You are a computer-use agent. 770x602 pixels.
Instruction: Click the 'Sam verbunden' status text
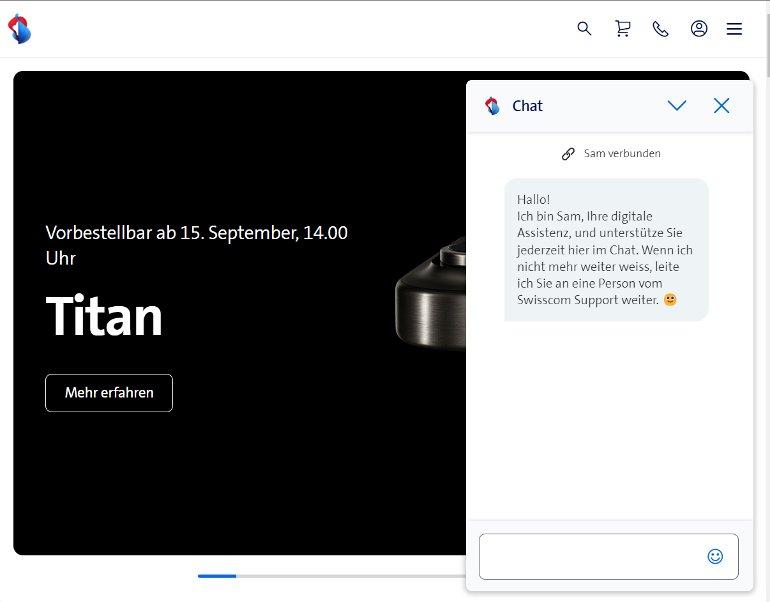point(622,154)
